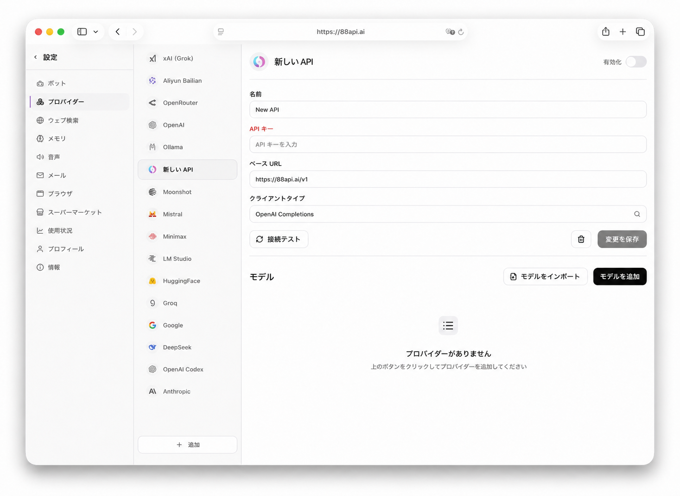Viewport: 680px width, 496px height.
Task: Click the 新しい API header logo
Action: [x=259, y=62]
